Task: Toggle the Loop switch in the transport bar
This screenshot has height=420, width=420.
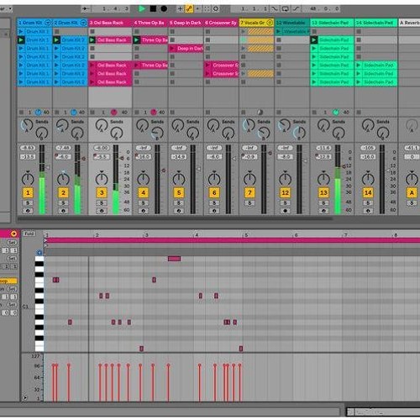Action: click(x=285, y=9)
